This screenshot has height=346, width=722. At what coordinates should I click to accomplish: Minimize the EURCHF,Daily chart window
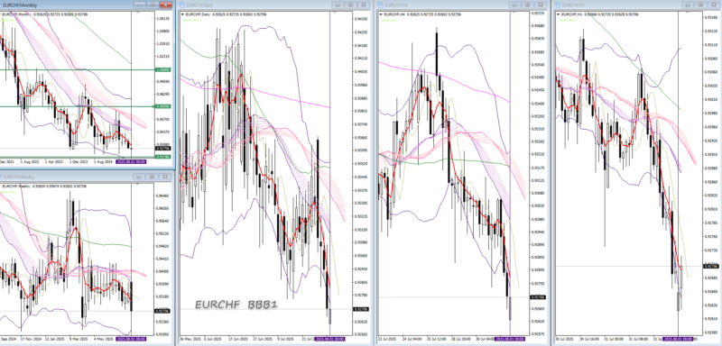(x=338, y=5)
